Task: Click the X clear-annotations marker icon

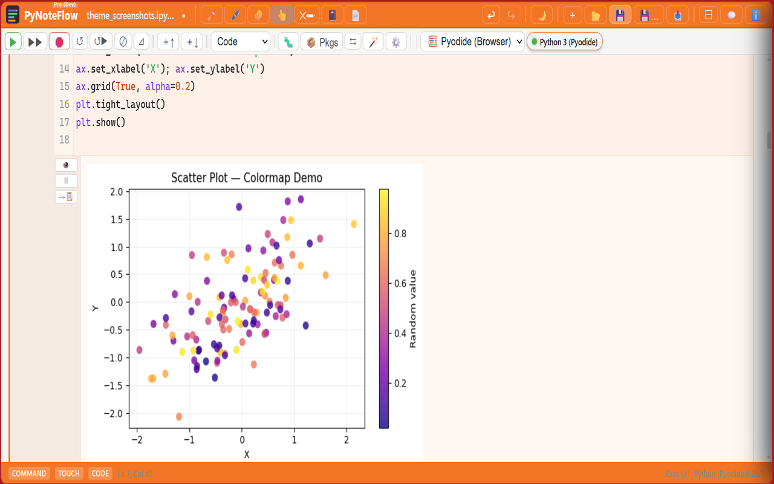Action: [x=306, y=15]
